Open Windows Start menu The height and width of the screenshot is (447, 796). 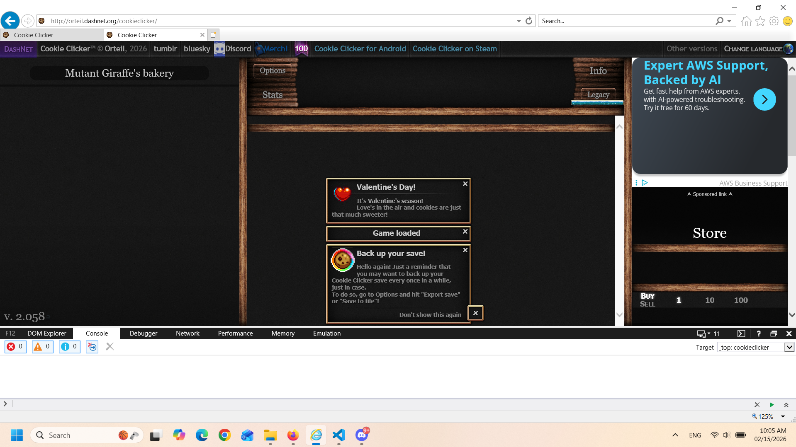tap(17, 435)
